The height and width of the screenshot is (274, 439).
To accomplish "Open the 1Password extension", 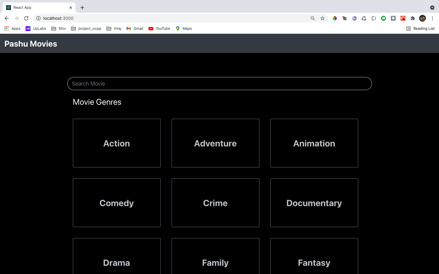I will (384, 18).
